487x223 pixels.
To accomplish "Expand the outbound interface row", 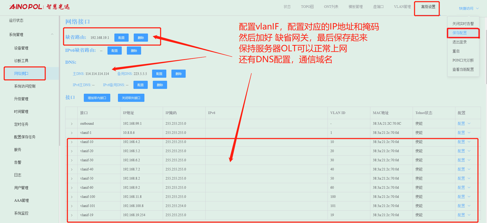I will 72,124.
